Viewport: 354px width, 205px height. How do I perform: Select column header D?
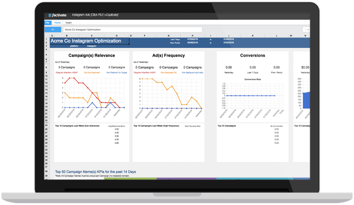tap(117, 36)
